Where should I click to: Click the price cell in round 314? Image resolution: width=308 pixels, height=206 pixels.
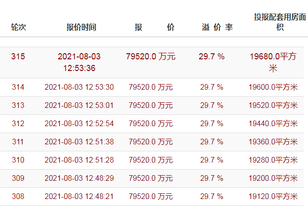(151, 87)
